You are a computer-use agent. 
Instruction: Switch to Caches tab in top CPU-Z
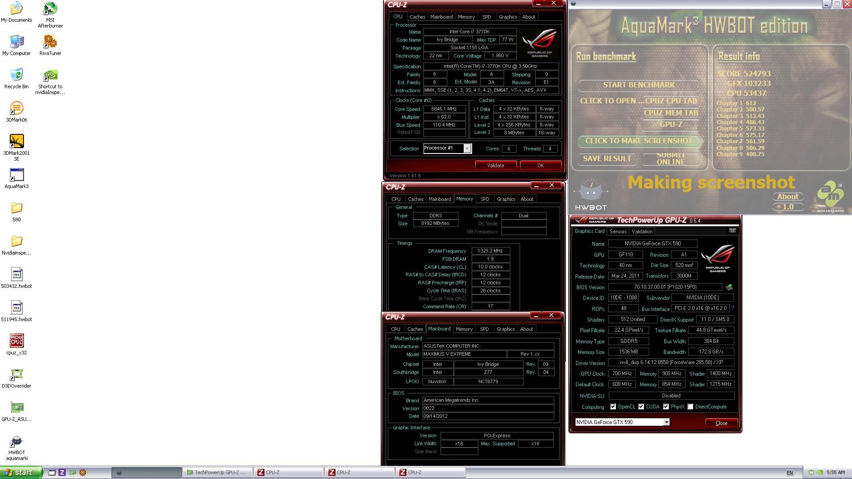pyautogui.click(x=417, y=17)
